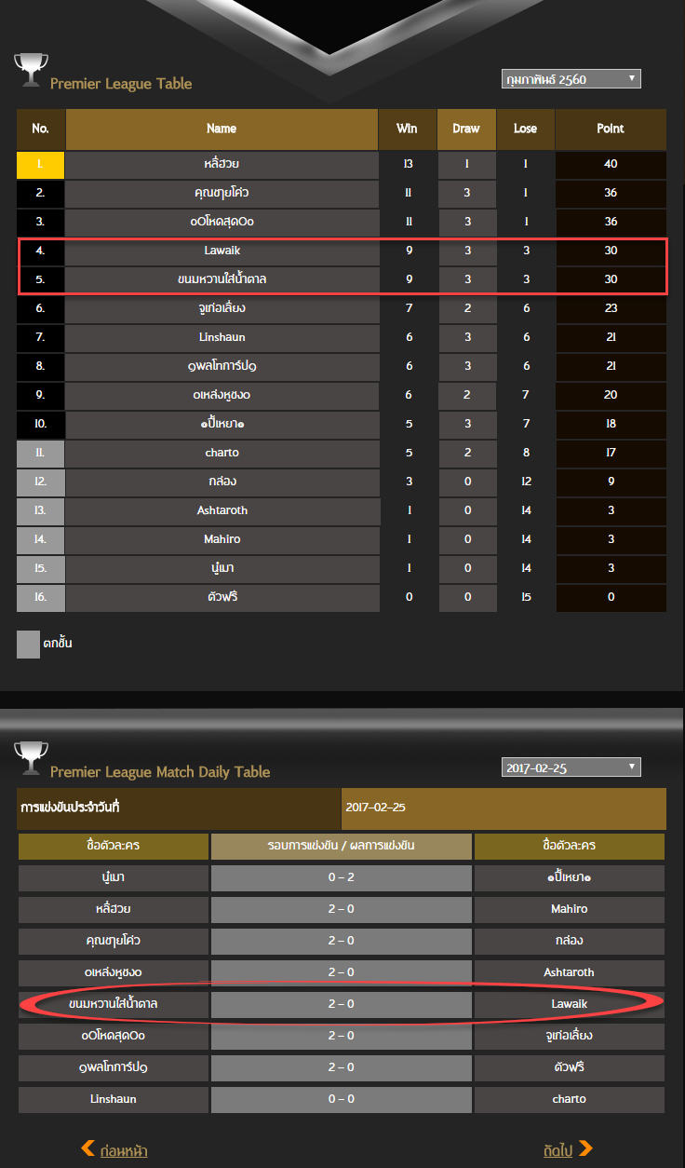The image size is (685, 1168).
Task: Click the ก่อนหน้า previous link
Action: coord(124,1151)
